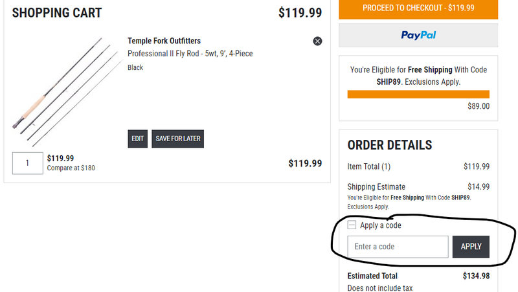Open the Professional II Fly Rod title

click(x=190, y=54)
